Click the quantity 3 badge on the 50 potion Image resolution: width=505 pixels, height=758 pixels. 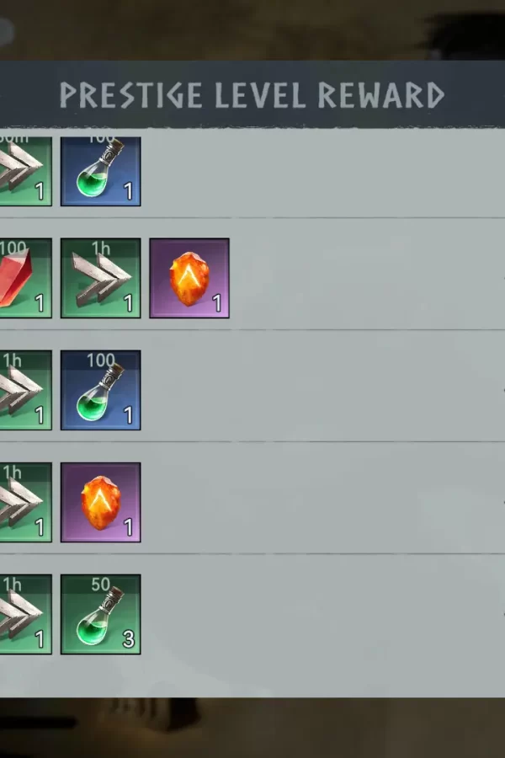coord(128,639)
